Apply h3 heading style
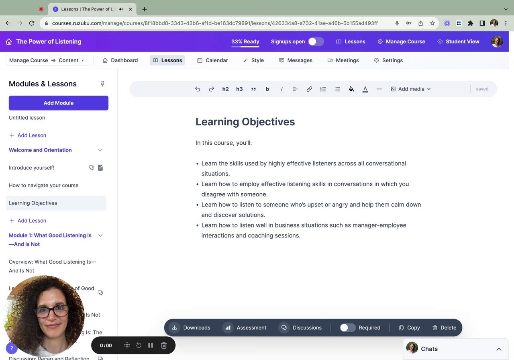Viewport: 514px width, 360px height. point(239,89)
